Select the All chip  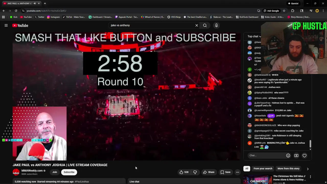(247, 169)
